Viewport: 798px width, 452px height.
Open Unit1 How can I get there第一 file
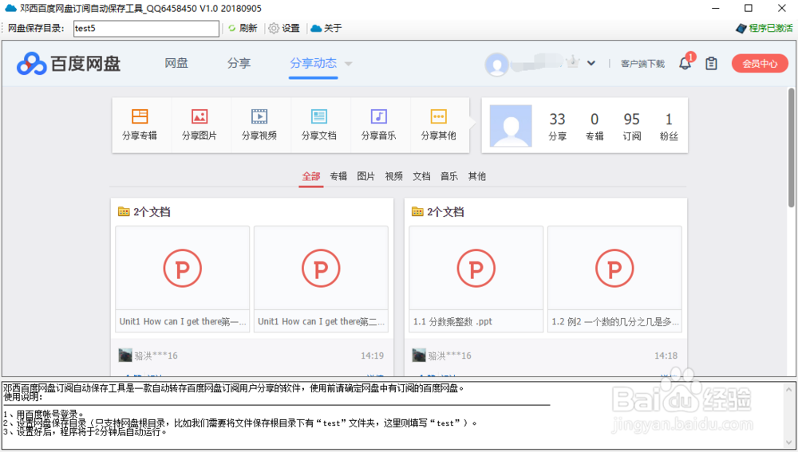click(x=183, y=279)
